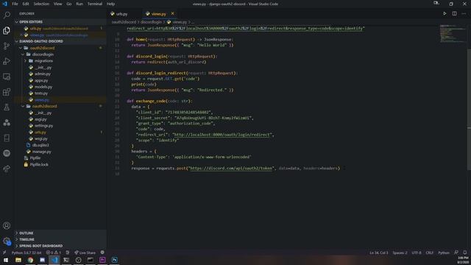
Task: Click the code minimap preview
Action: tap(452, 34)
